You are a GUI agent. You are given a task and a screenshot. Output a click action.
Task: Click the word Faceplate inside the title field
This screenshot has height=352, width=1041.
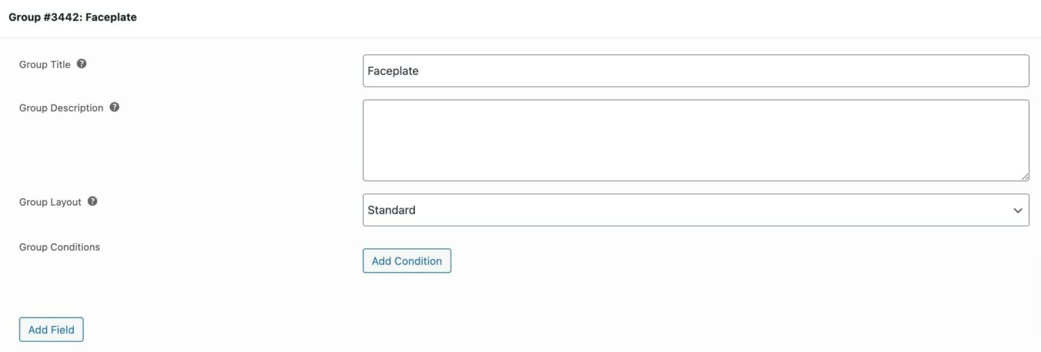[x=393, y=71]
